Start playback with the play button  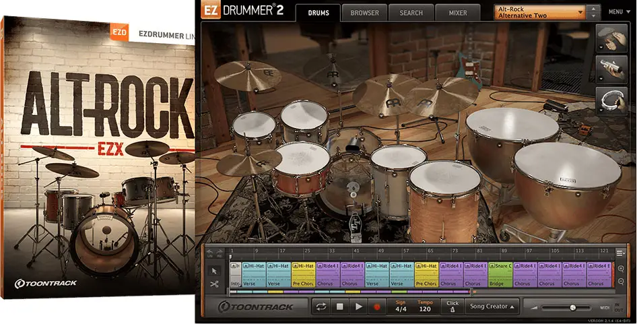coord(358,306)
